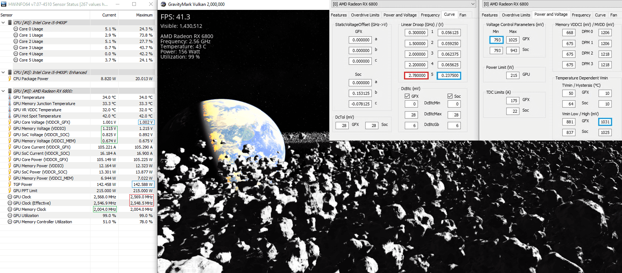Click GPU Core Current lightning icon

click(10, 147)
